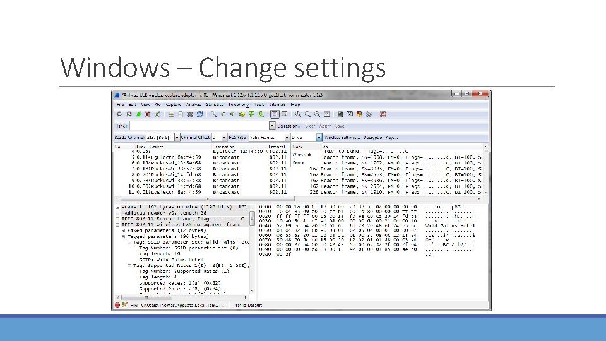Click the resize all columns icon
Viewport: 606px width, 341px height.
pyautogui.click(x=326, y=114)
